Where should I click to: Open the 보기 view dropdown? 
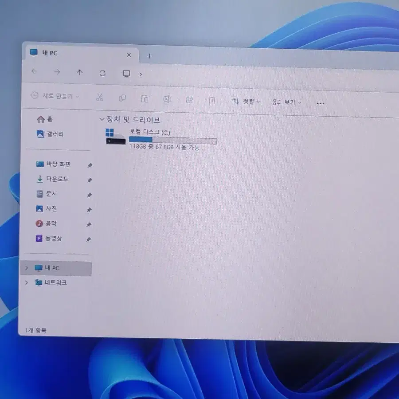(x=287, y=102)
